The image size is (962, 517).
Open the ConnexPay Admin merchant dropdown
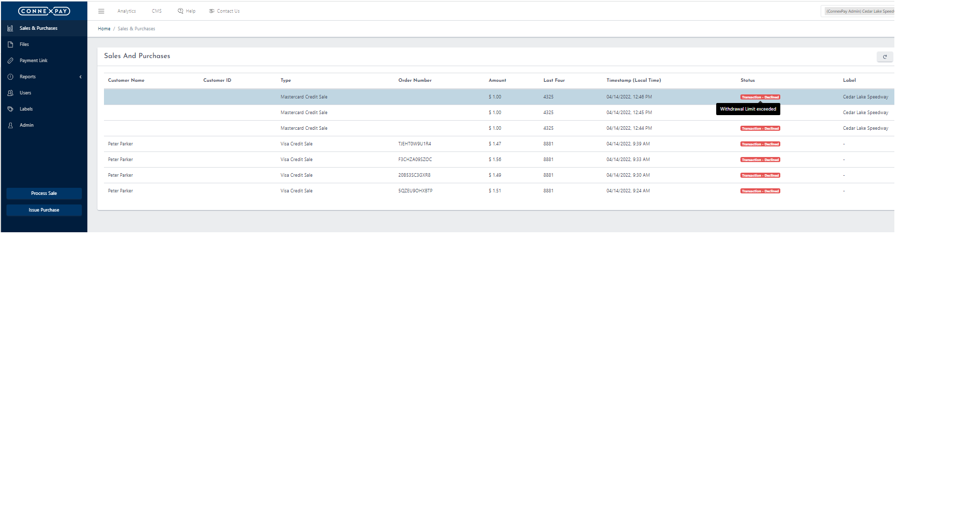858,11
